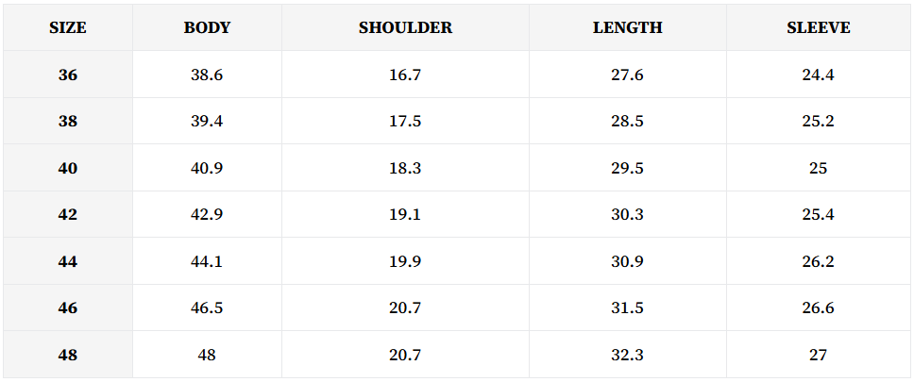Click the SHOULDER column header
This screenshot has width=914, height=382.
tap(405, 28)
